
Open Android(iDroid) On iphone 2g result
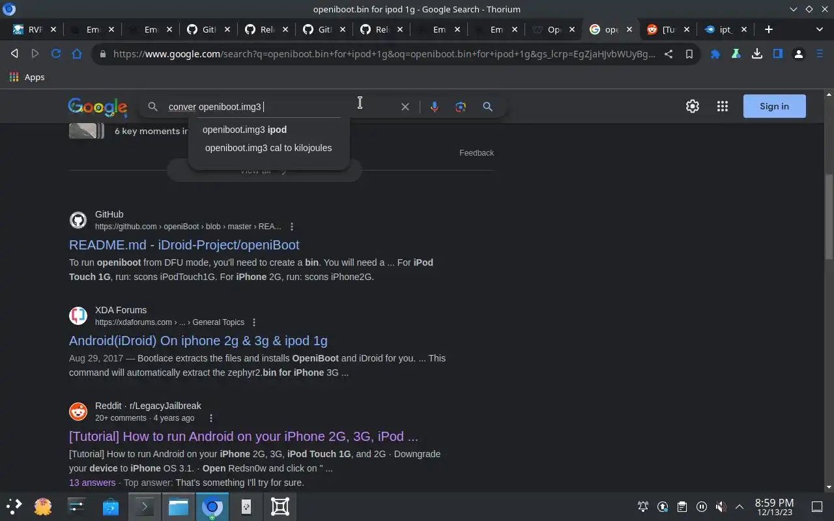click(198, 341)
